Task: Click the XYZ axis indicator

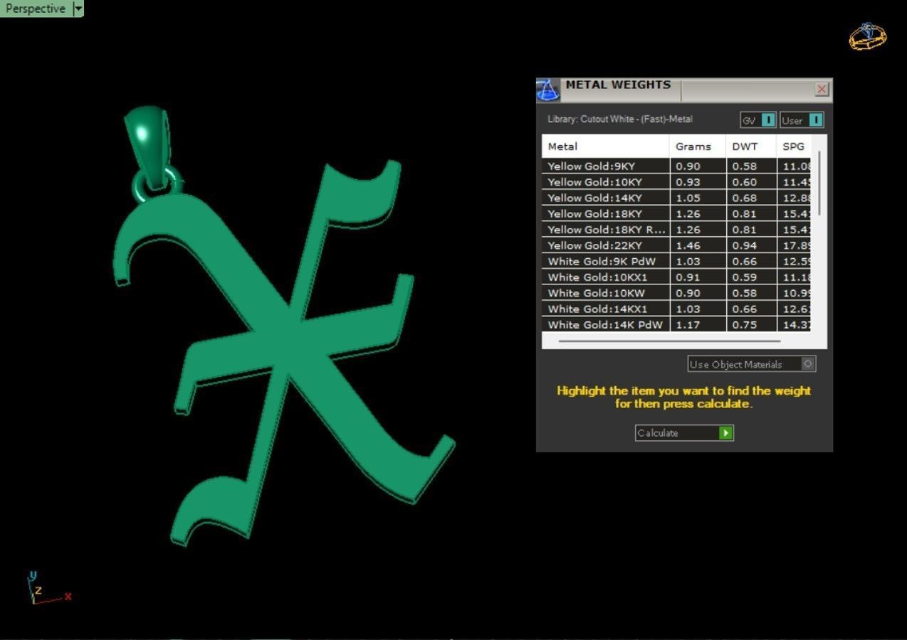Action: click(48, 589)
